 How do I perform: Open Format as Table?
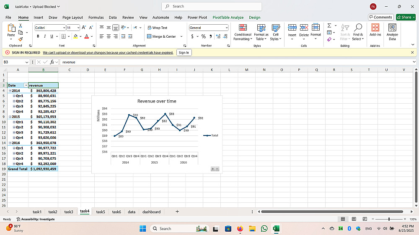(x=261, y=32)
